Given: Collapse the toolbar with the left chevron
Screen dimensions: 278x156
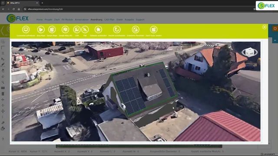Looking at the screenshot, I should (2, 31).
